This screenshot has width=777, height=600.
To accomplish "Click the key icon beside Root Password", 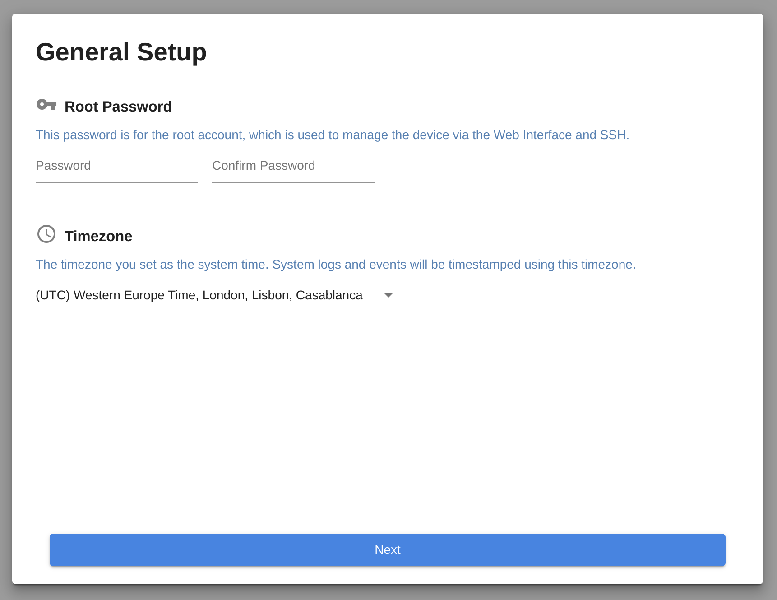I will point(46,105).
